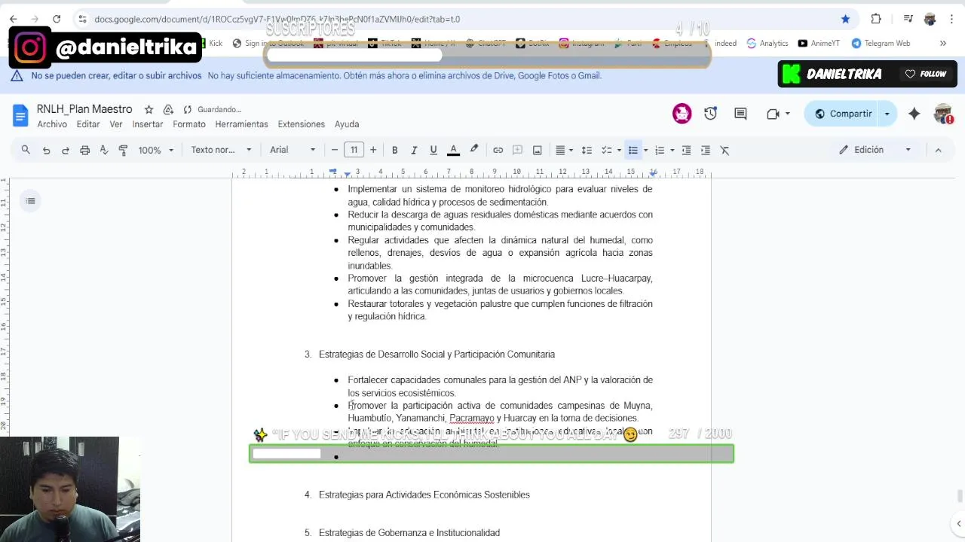
Task: Open the Analytics bookmark
Action: [767, 44]
